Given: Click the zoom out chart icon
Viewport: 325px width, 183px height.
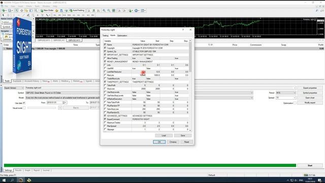Looking at the screenshot, I should [x=109, y=11].
